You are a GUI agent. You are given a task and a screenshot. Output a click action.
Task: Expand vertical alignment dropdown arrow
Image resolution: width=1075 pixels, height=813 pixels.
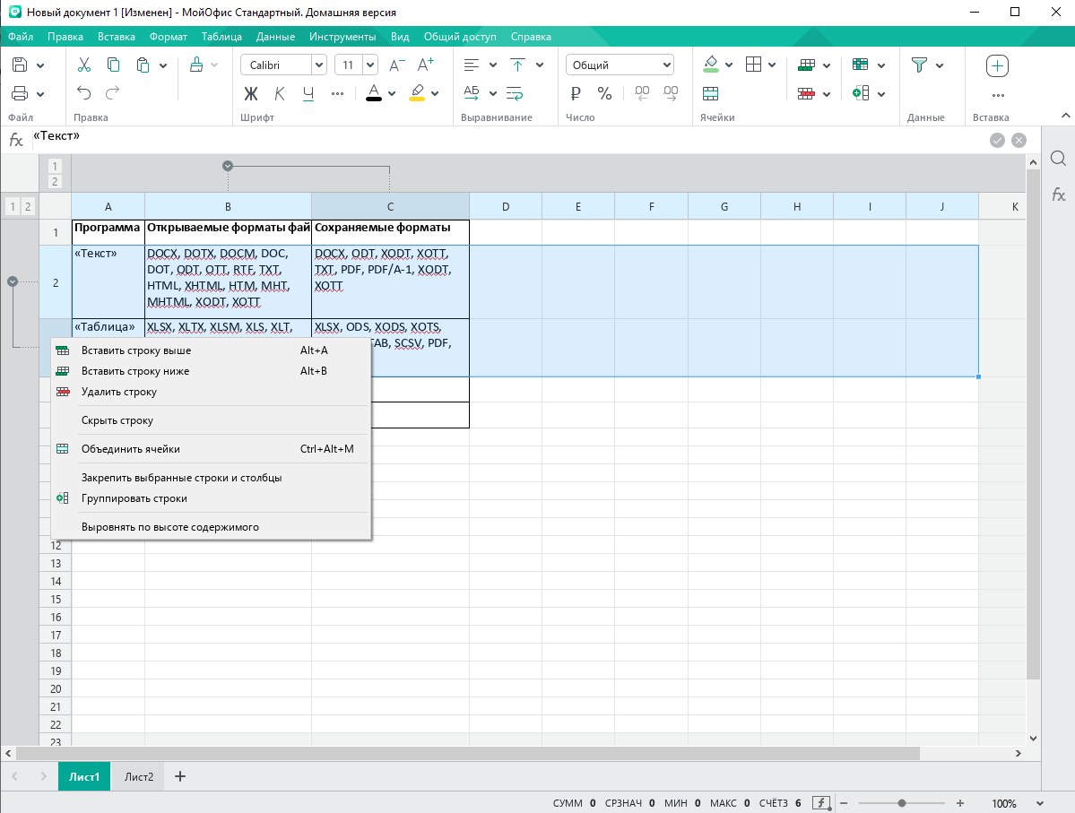click(x=540, y=65)
